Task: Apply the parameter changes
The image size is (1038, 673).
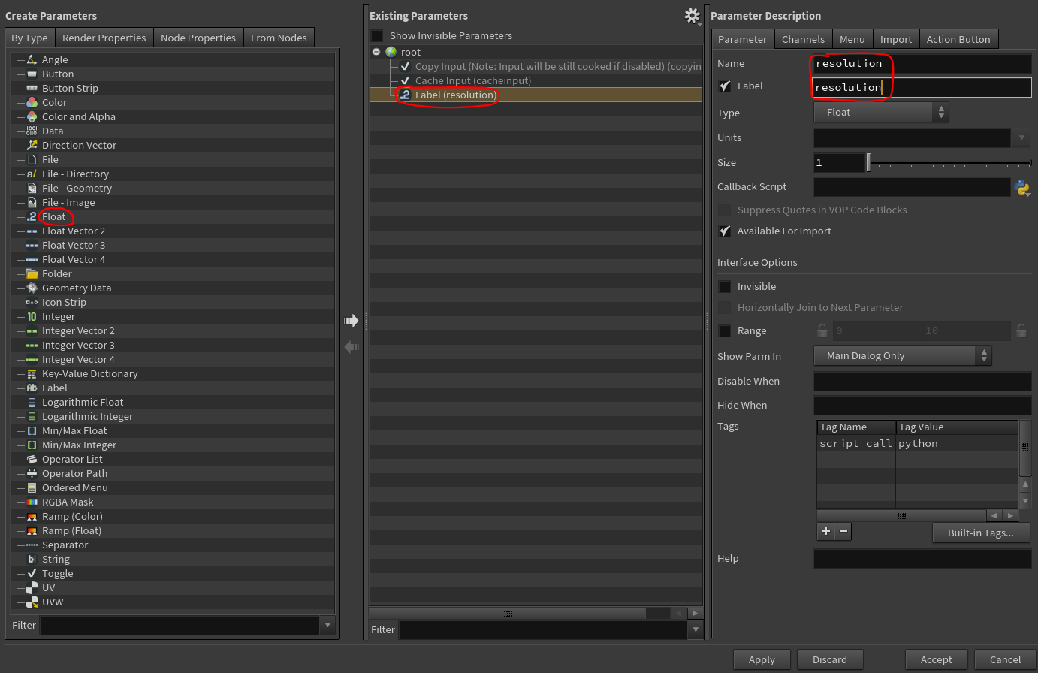Action: coord(762,659)
